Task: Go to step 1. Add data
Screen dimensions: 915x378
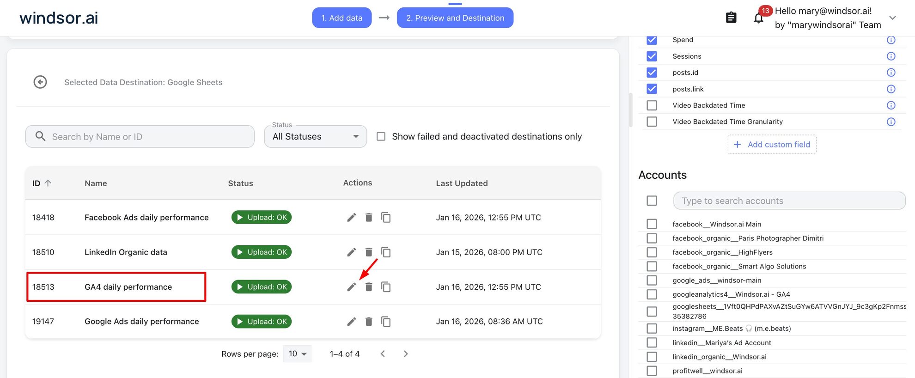Action: (342, 18)
